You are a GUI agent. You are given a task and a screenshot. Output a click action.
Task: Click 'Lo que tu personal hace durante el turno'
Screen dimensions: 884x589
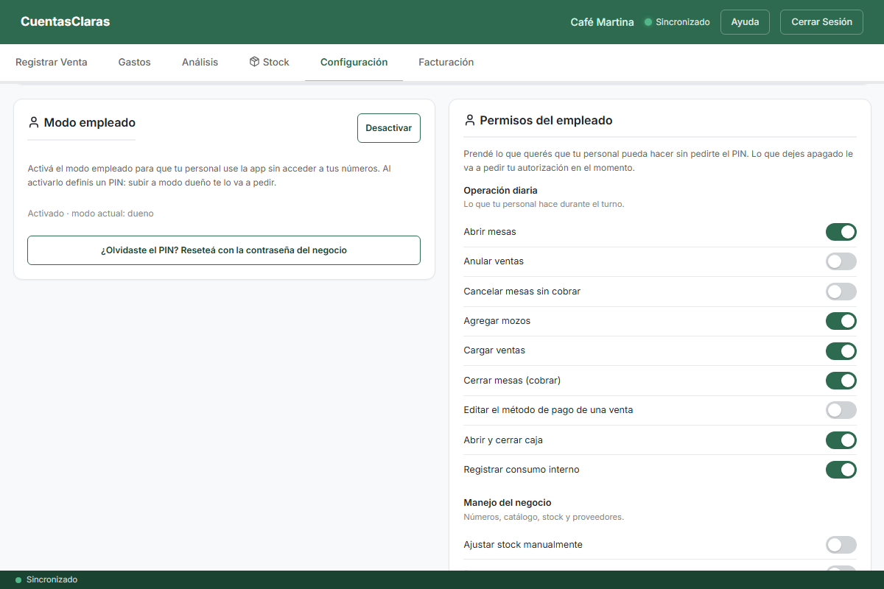(544, 204)
